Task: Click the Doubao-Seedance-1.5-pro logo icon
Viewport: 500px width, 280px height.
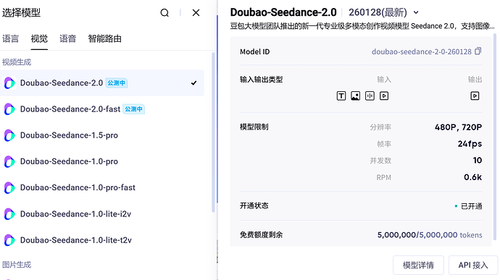Action: tap(9, 135)
